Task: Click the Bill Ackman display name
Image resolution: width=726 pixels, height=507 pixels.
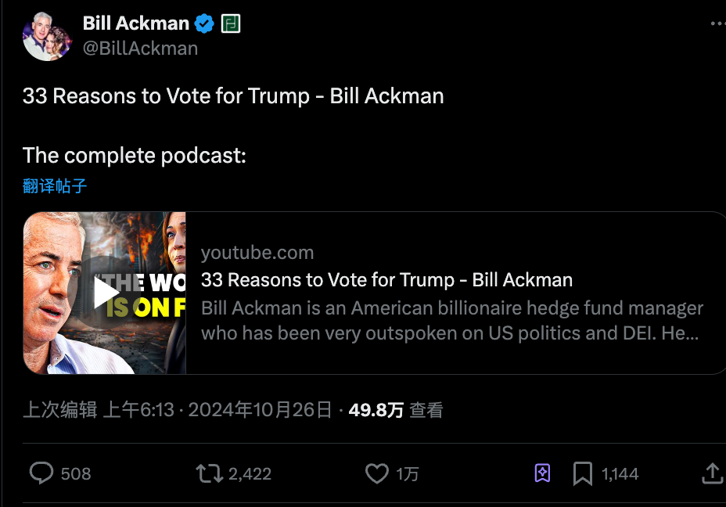Action: pyautogui.click(x=136, y=24)
